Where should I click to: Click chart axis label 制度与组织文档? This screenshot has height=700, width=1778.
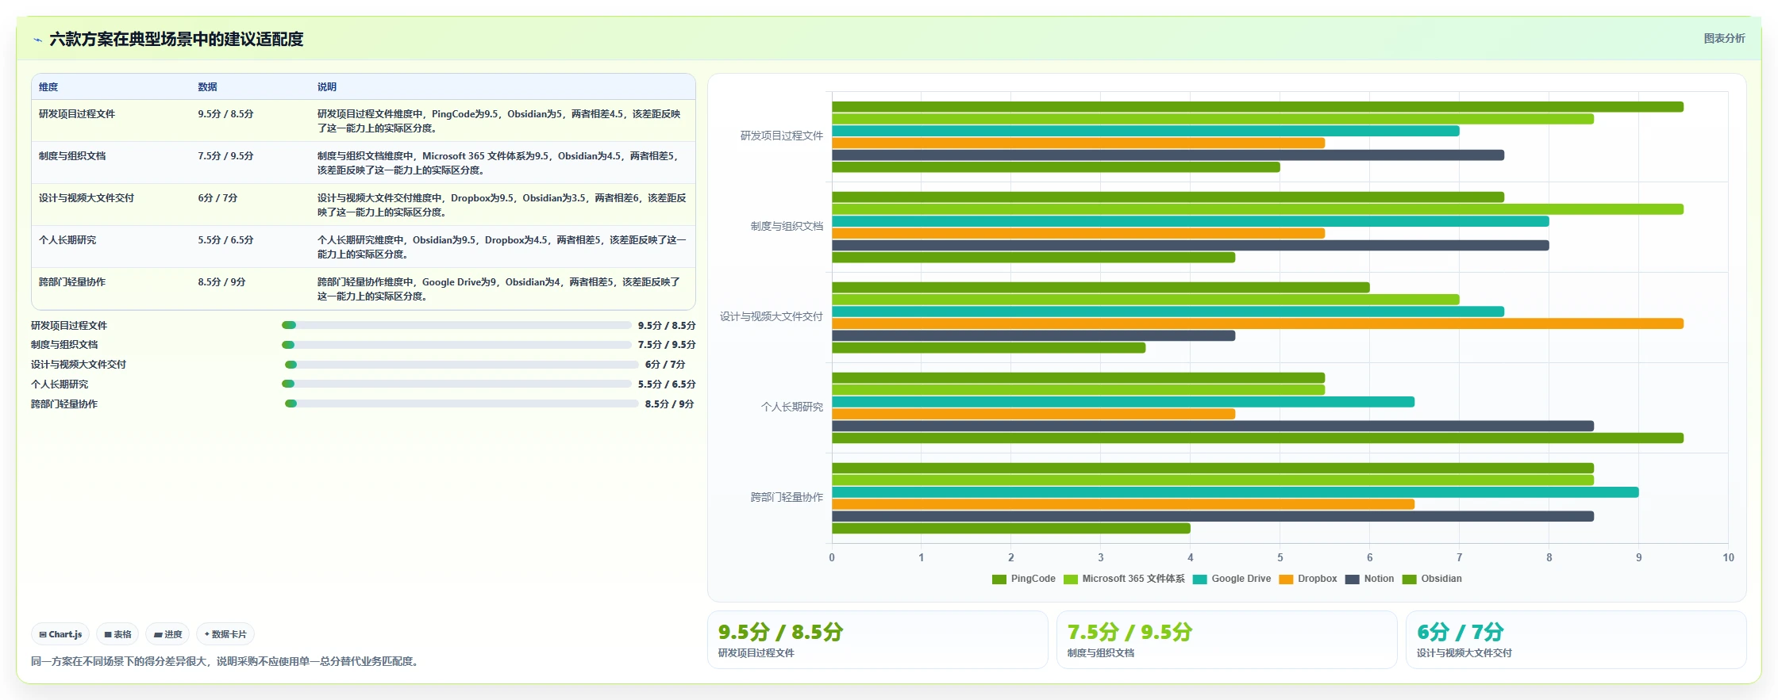pyautogui.click(x=787, y=227)
